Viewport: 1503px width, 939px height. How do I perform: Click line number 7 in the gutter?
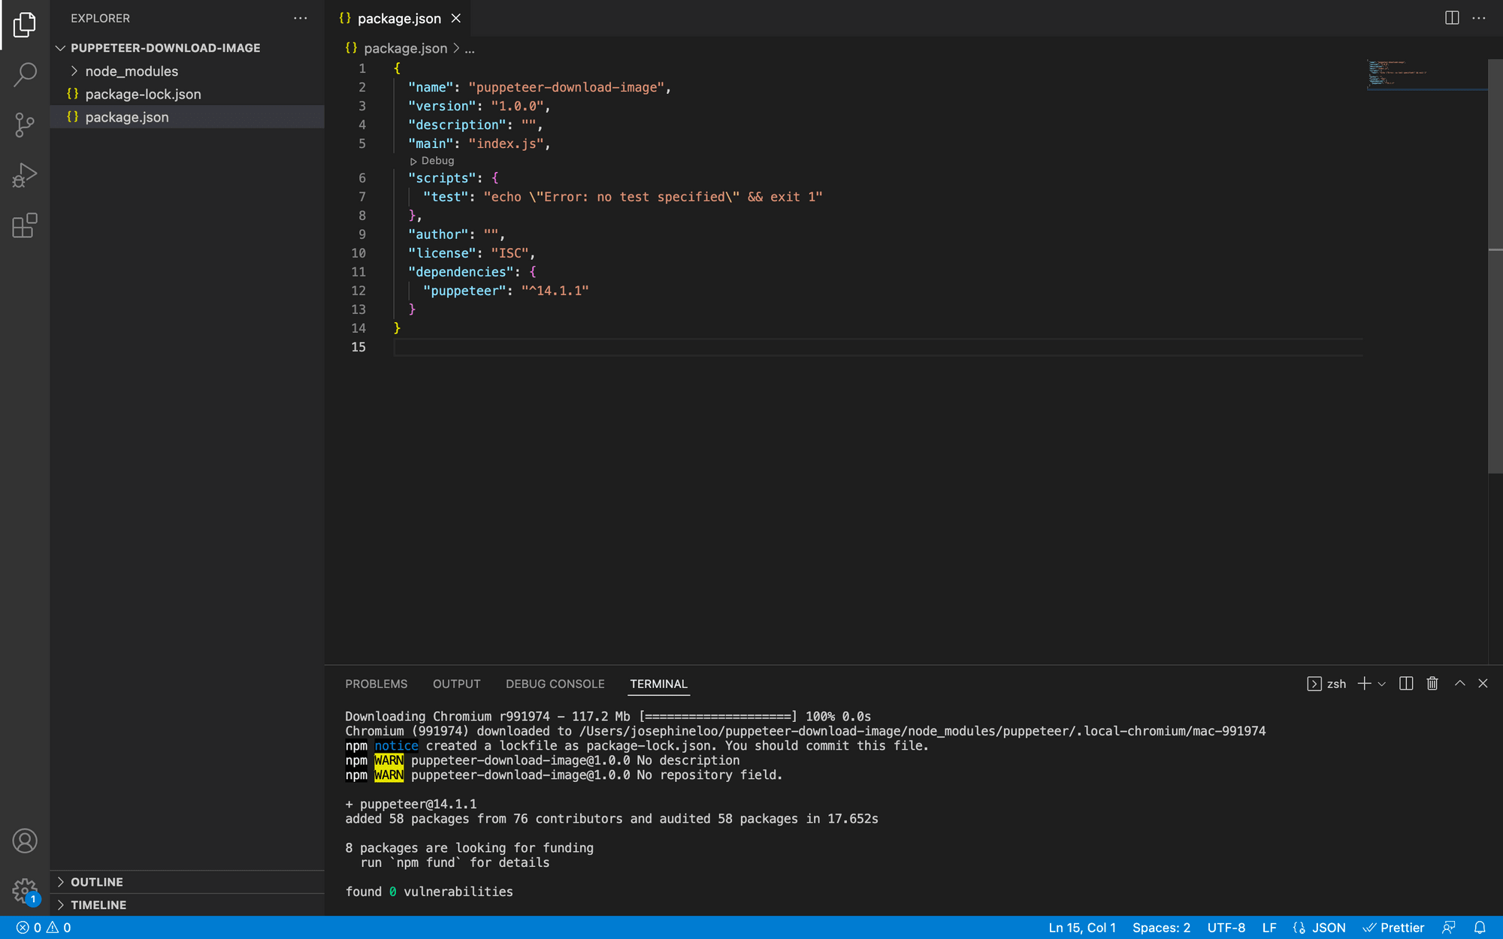pos(362,197)
